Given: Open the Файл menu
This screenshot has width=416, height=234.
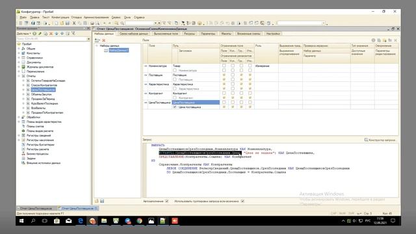Looking at the screenshot, I should click(23, 18).
